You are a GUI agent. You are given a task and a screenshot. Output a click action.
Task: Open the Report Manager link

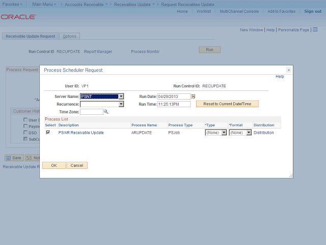[98, 52]
